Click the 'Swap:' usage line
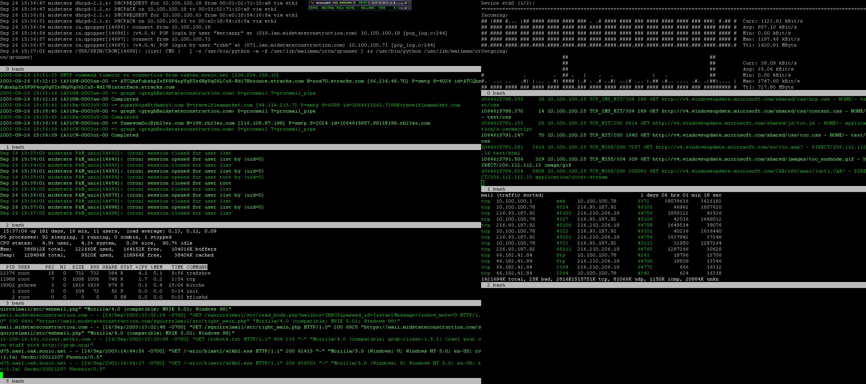Screen dimensions: 866x384 coord(107,255)
